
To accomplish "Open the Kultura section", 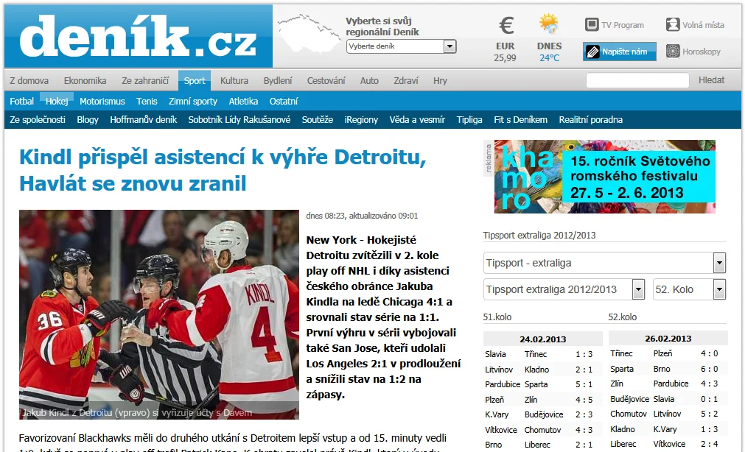I will tap(234, 80).
